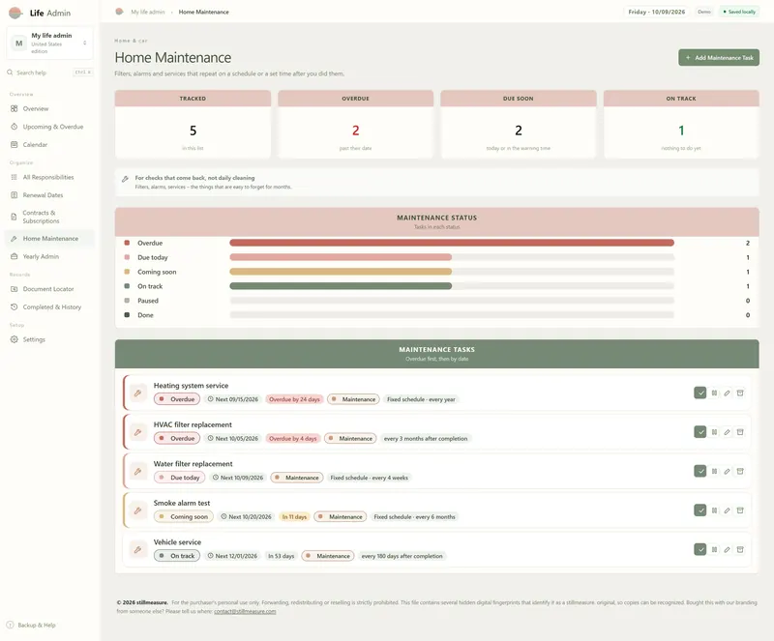Open Backup & Help
The width and height of the screenshot is (774, 641).
[x=32, y=625]
